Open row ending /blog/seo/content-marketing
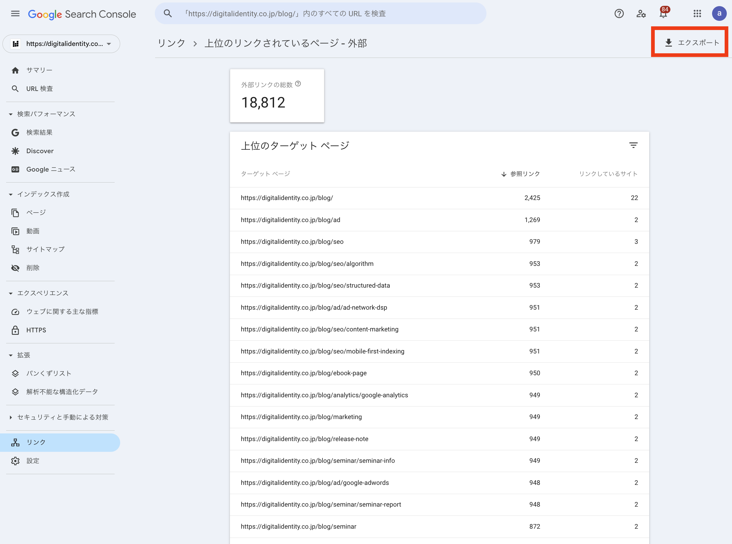This screenshot has width=732, height=544. pos(439,329)
